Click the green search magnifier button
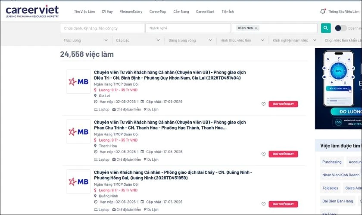Viewport: 362px width, 215px height. point(326,28)
